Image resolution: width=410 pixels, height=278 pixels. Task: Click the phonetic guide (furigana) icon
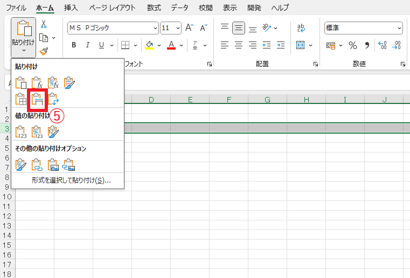pos(195,45)
